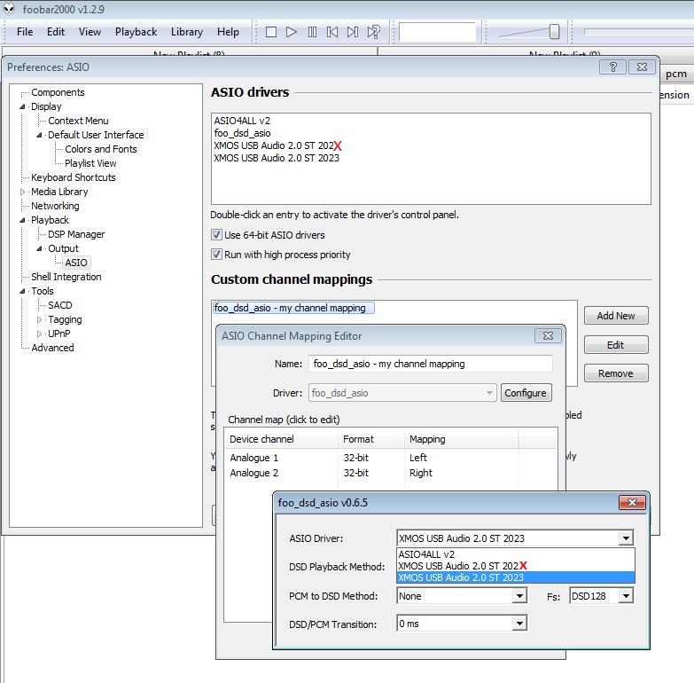Collapse the Display tree node
The width and height of the screenshot is (694, 683).
coord(22,106)
